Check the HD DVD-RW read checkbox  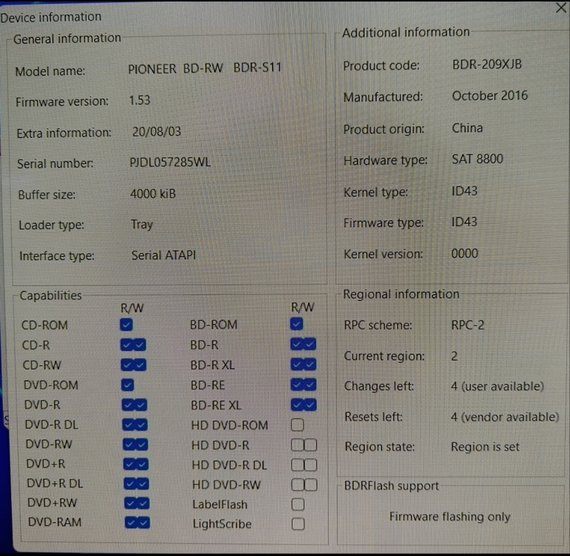tap(298, 484)
